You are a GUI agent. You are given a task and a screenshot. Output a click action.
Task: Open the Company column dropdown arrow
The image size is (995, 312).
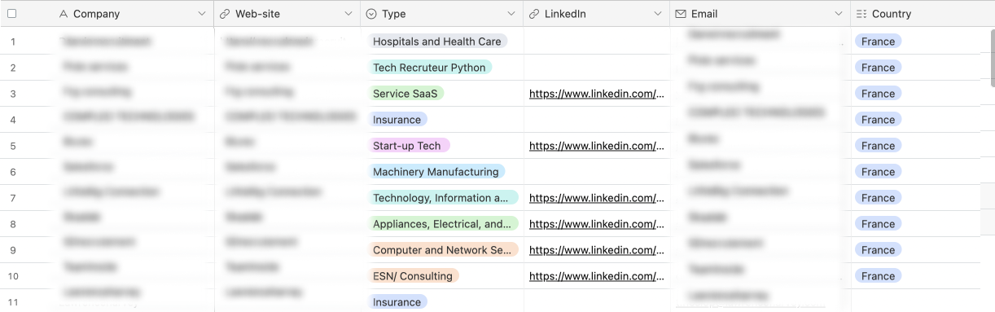(202, 14)
